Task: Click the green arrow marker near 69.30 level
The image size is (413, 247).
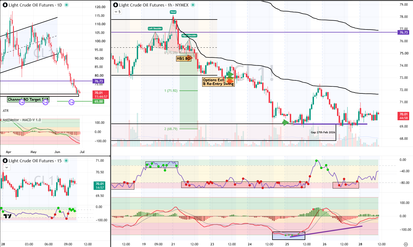Action: [x=285, y=122]
